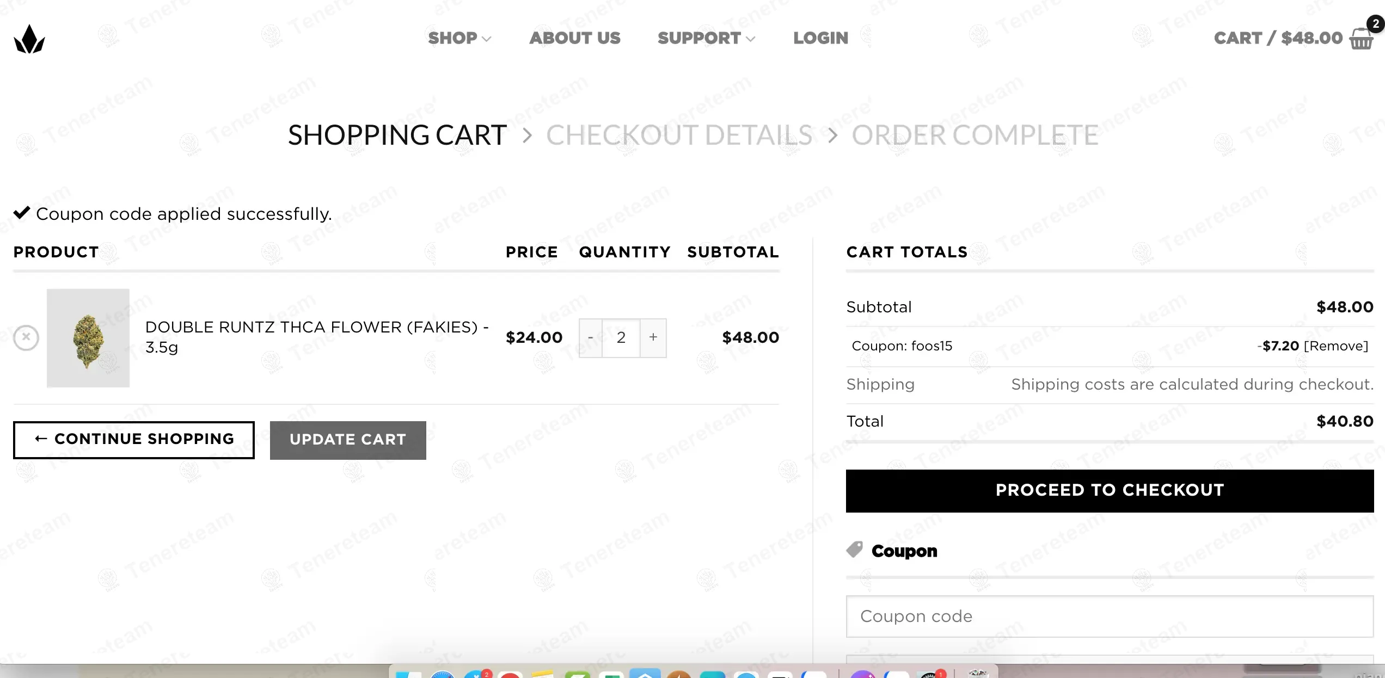This screenshot has height=678, width=1385.
Task: Decrease quantity with the minus button
Action: click(x=591, y=338)
